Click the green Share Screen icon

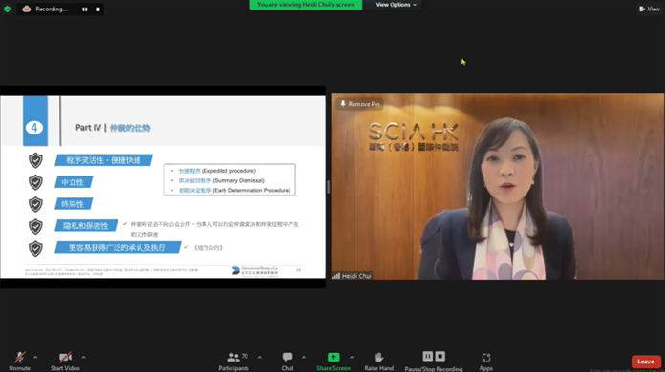pos(333,357)
